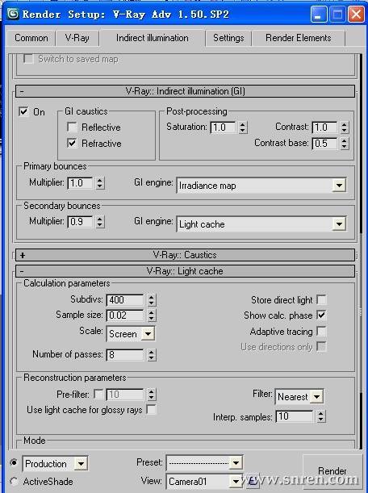
Task: Click the Render Setup app icon in title bar
Action: tap(13, 14)
